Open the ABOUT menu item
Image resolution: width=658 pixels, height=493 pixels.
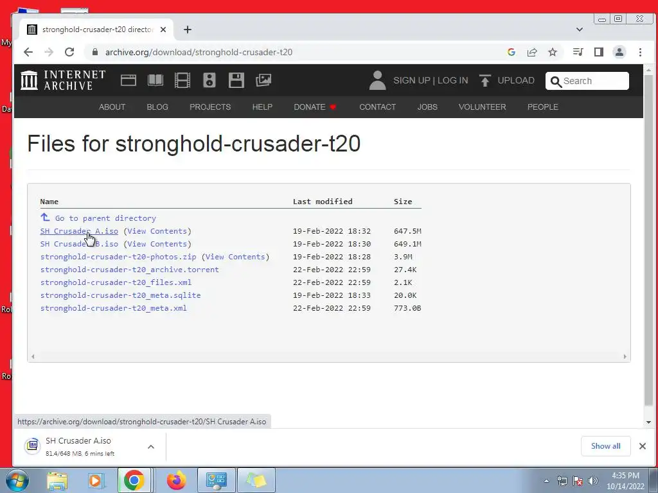click(112, 107)
